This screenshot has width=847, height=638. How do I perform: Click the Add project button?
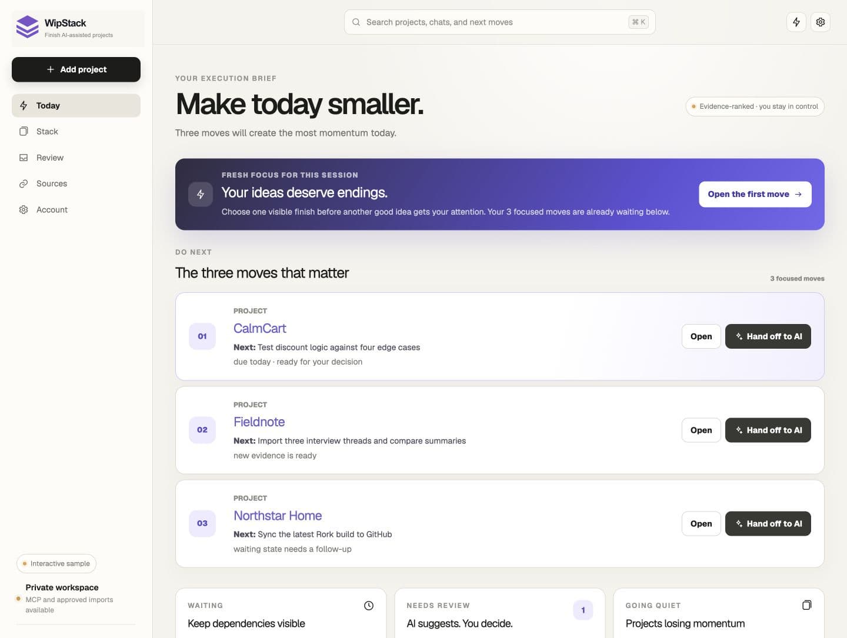point(76,69)
